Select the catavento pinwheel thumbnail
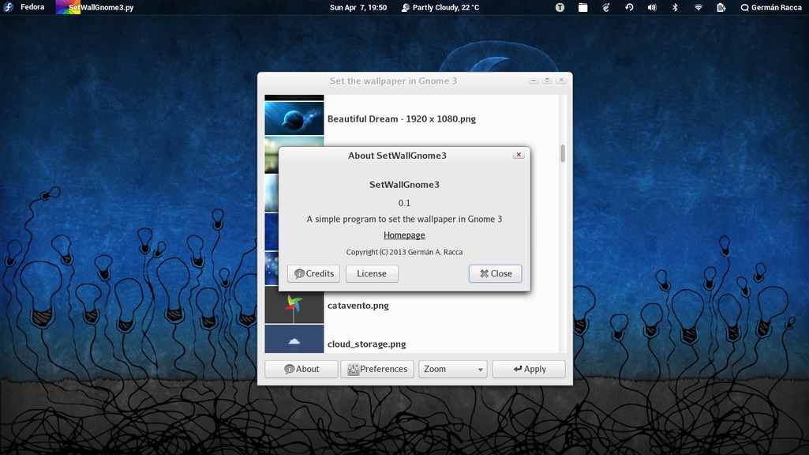The height and width of the screenshot is (455, 809). click(294, 306)
